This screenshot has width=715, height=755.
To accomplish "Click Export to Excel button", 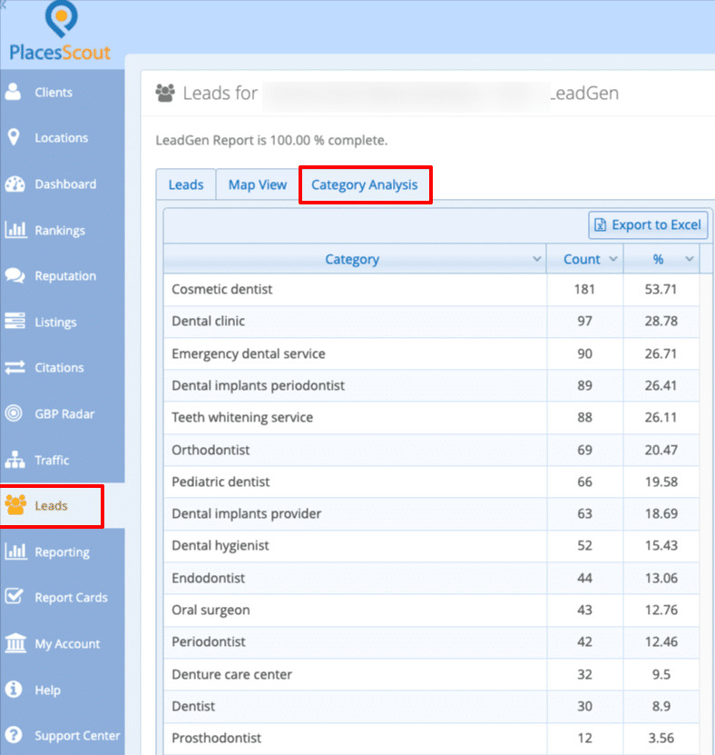I will [x=648, y=224].
